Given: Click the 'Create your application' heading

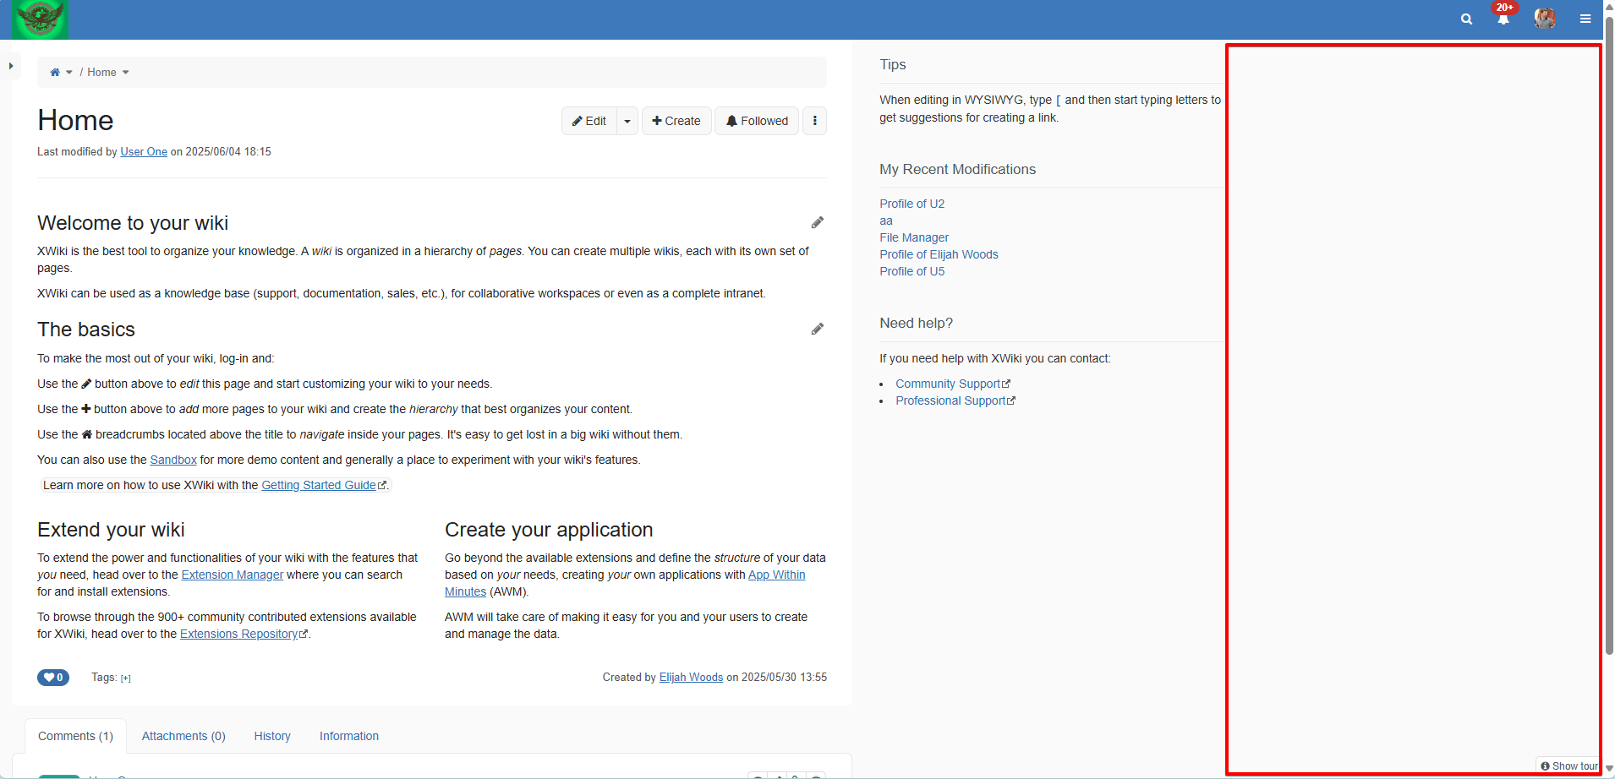Looking at the screenshot, I should pyautogui.click(x=549, y=530).
